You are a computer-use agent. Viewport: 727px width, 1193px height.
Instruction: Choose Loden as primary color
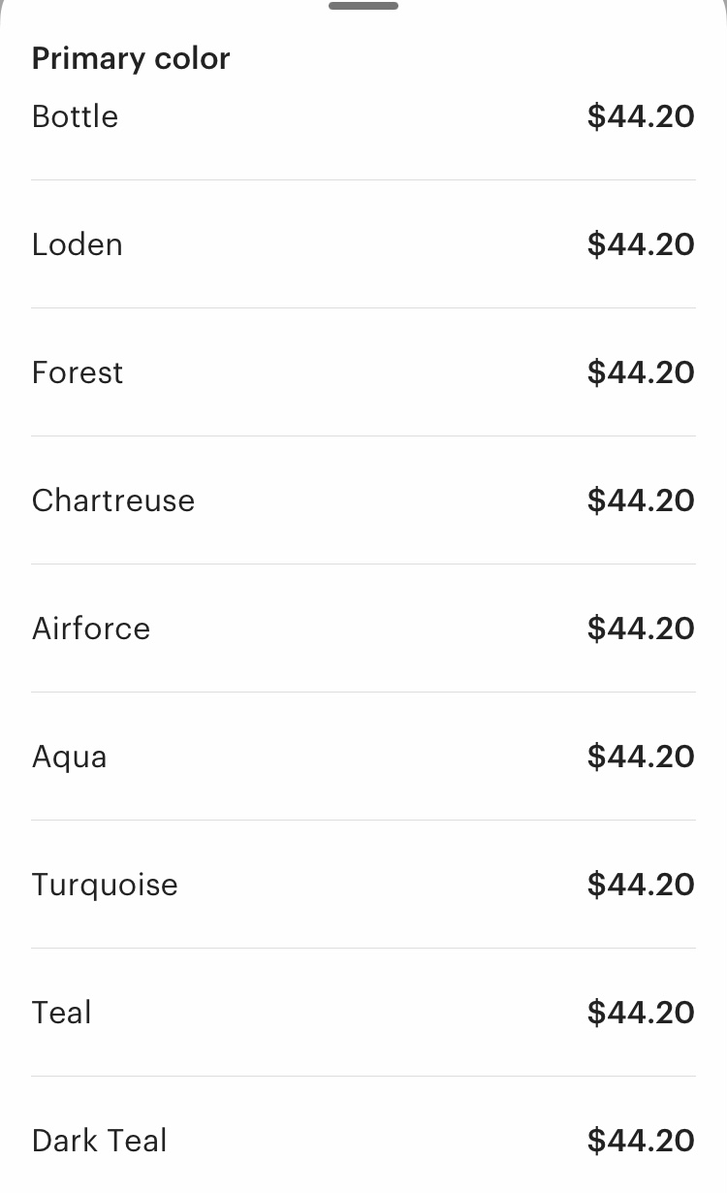click(x=363, y=244)
